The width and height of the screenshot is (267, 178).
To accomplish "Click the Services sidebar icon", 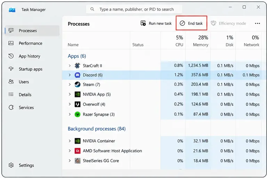I will [11, 107].
